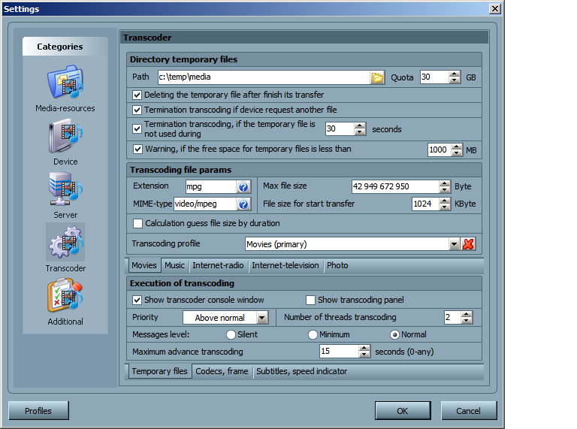Click the File size for start transfer field
This screenshot has height=429, width=577.
(426, 204)
